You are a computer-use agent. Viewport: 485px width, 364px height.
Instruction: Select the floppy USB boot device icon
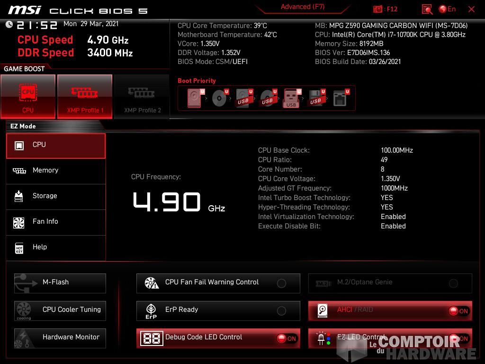[315, 98]
